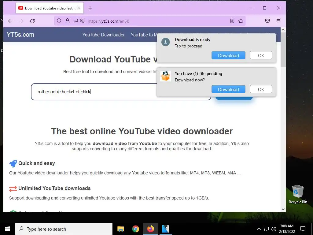Open the tracking protection shield icon

pyautogui.click(x=59, y=21)
